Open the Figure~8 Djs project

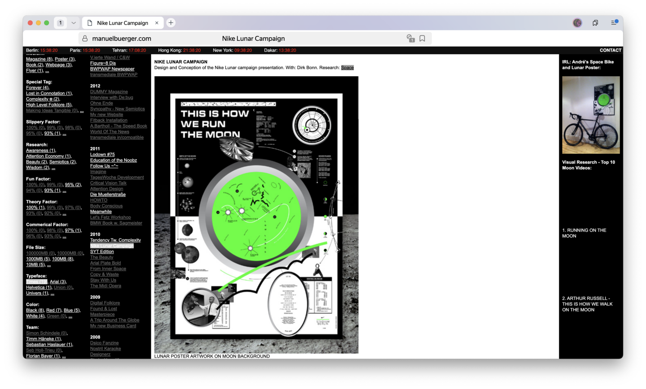[103, 63]
